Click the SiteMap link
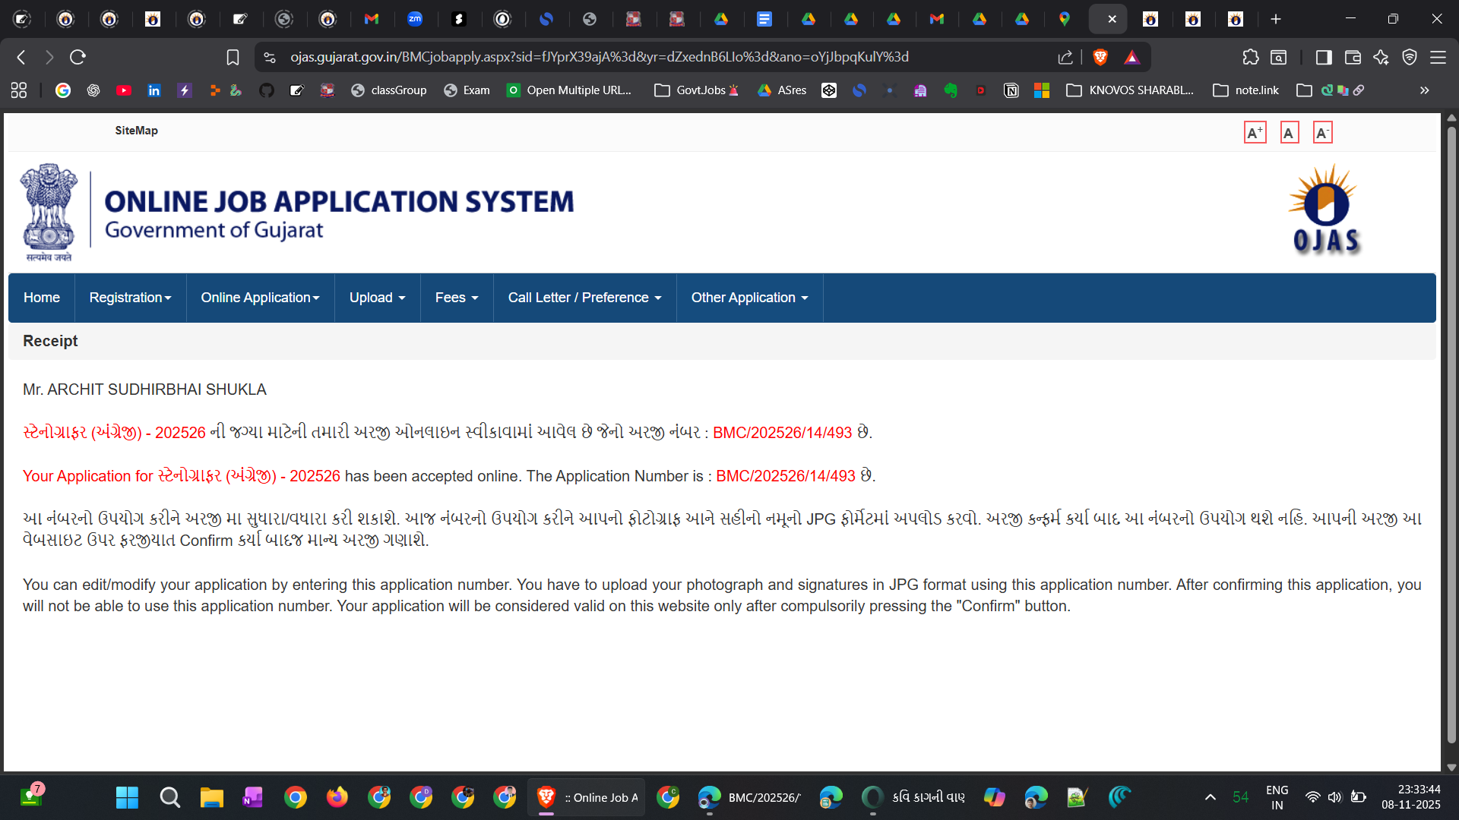Viewport: 1459px width, 820px height. pos(136,131)
